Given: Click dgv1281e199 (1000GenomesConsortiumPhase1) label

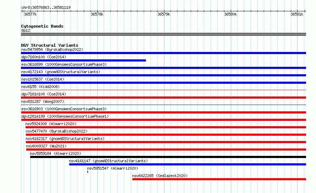Looking at the screenshot, I should (x=65, y=116).
